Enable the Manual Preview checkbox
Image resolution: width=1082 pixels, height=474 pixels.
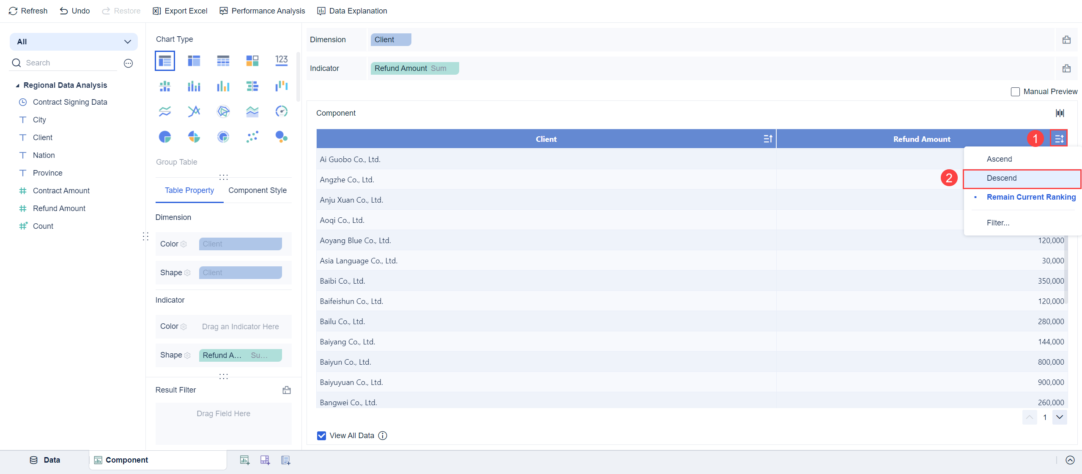coord(1015,92)
